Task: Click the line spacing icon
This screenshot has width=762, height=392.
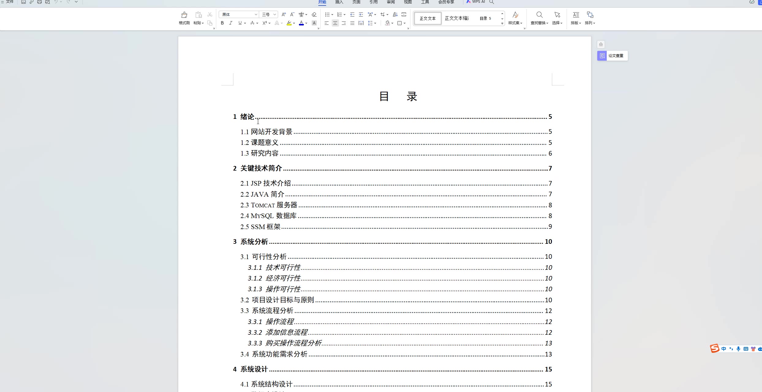Action: (370, 23)
